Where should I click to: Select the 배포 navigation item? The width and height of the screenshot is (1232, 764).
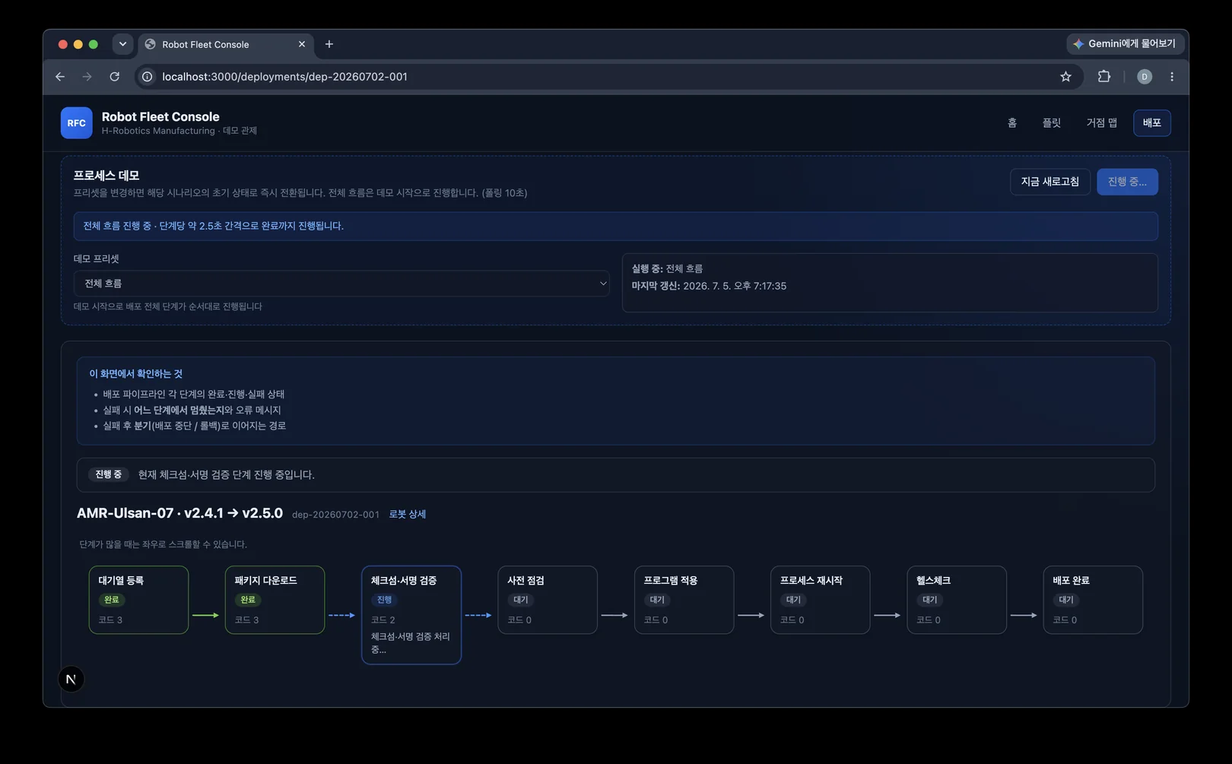coord(1152,123)
